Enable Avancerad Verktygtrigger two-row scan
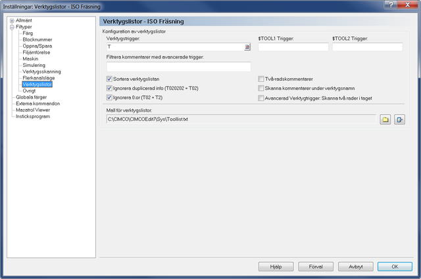 260,98
